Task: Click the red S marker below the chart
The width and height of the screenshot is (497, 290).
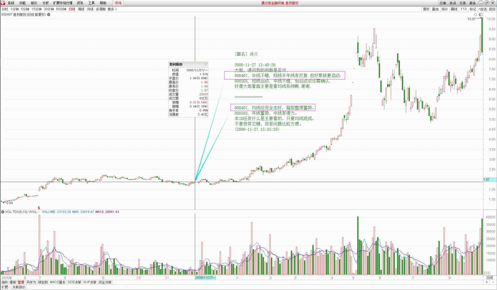Action: click(39, 208)
